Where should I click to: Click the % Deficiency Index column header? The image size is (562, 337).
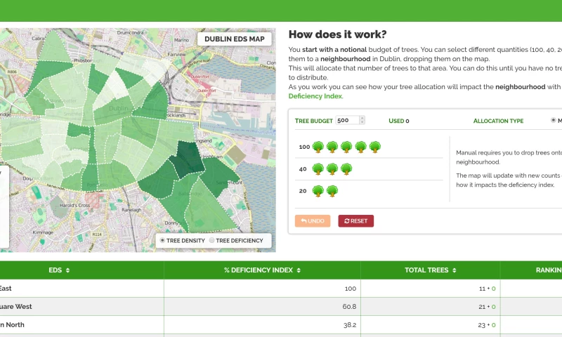tap(262, 270)
